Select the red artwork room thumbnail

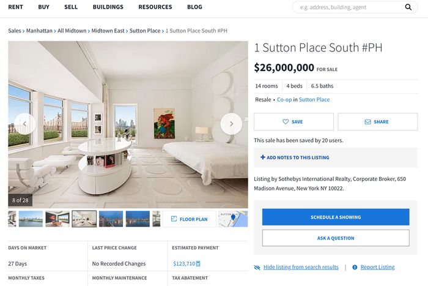coord(57,219)
